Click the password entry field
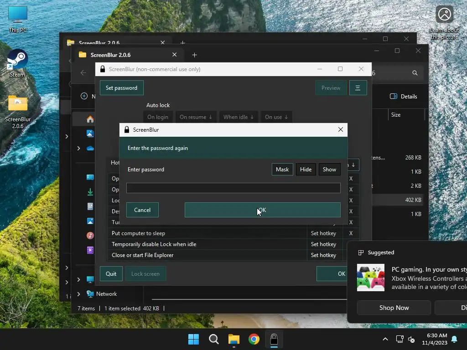 (x=233, y=188)
